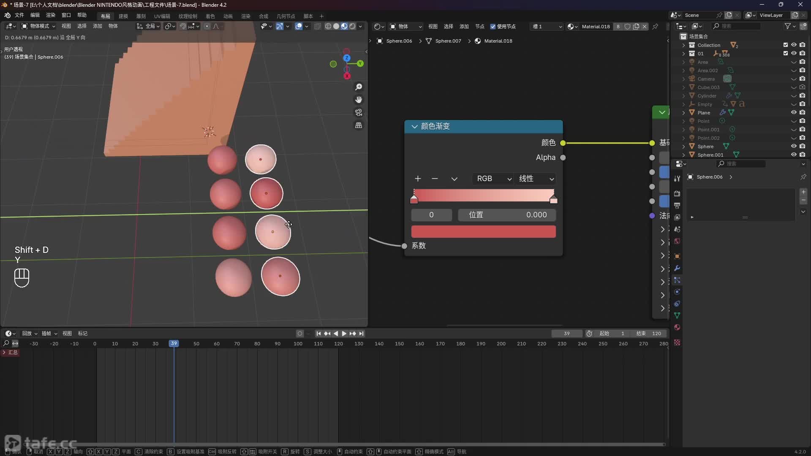811x456 pixels.
Task: Open View Layer properties tab icon
Action: pos(677,217)
